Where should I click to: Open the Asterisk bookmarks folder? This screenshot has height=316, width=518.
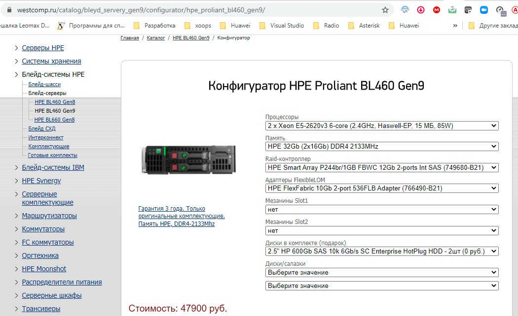click(x=364, y=26)
